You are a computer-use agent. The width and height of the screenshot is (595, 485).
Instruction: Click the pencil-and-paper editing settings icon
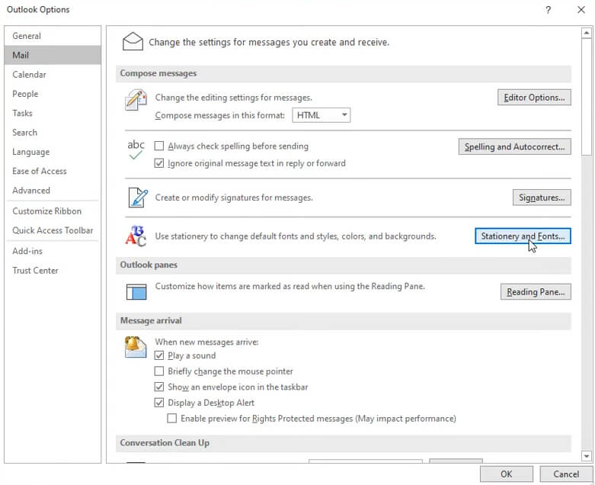(x=136, y=100)
